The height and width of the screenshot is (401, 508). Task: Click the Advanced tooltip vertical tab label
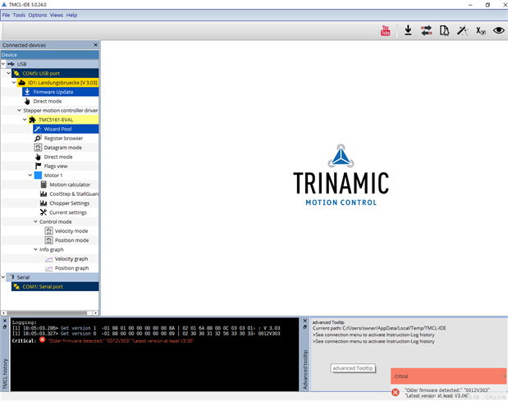(x=305, y=369)
